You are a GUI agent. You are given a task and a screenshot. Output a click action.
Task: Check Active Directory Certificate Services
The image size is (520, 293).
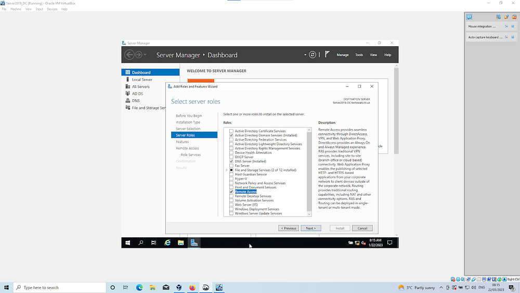pyautogui.click(x=231, y=131)
